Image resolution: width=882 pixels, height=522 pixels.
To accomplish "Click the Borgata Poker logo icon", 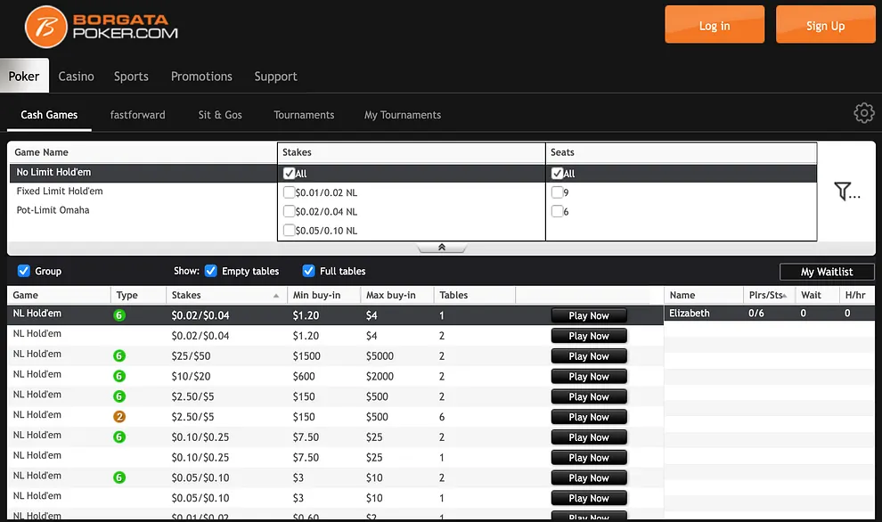I will point(45,27).
